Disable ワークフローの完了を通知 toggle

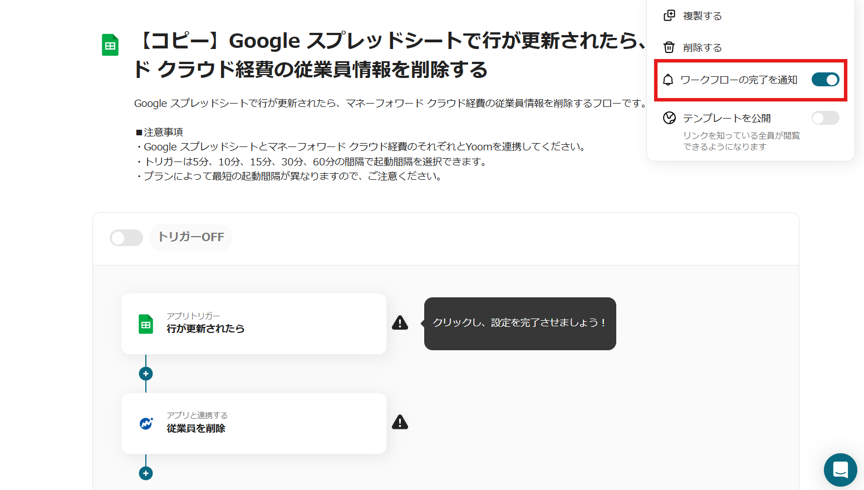point(825,80)
